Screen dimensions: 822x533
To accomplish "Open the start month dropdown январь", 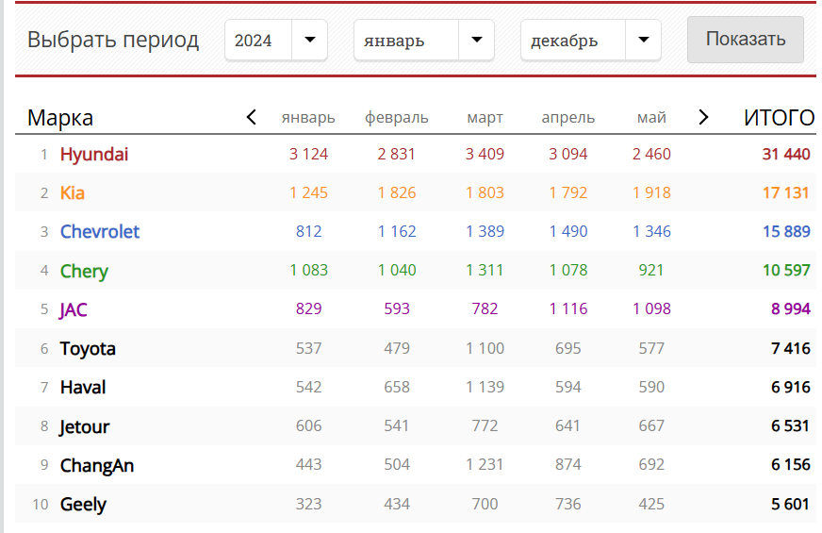I will click(x=424, y=41).
